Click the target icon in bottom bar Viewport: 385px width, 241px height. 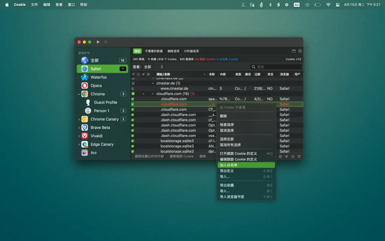click(x=293, y=156)
